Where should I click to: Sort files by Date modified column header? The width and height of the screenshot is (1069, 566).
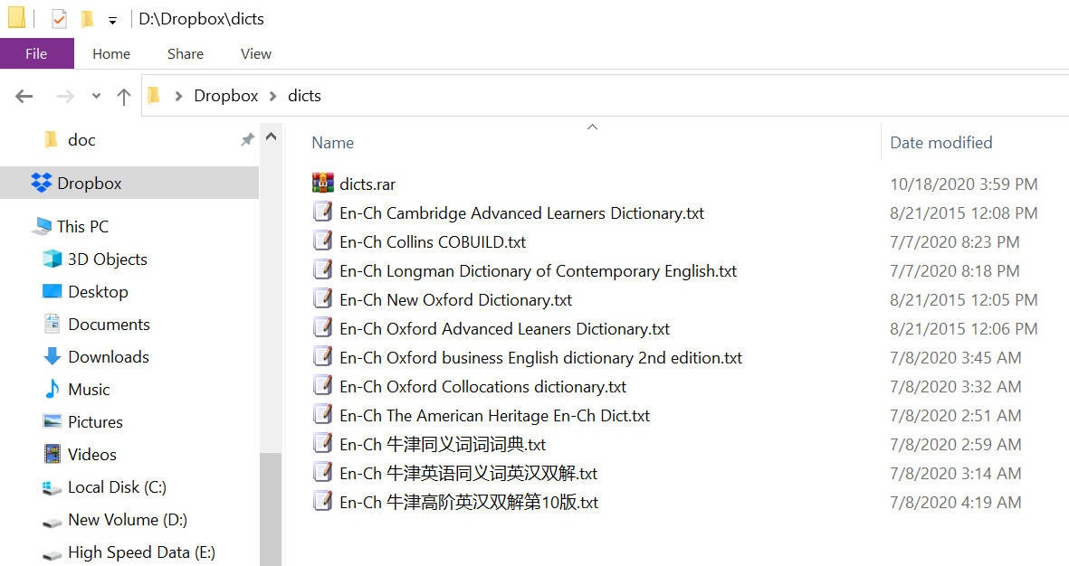point(940,142)
